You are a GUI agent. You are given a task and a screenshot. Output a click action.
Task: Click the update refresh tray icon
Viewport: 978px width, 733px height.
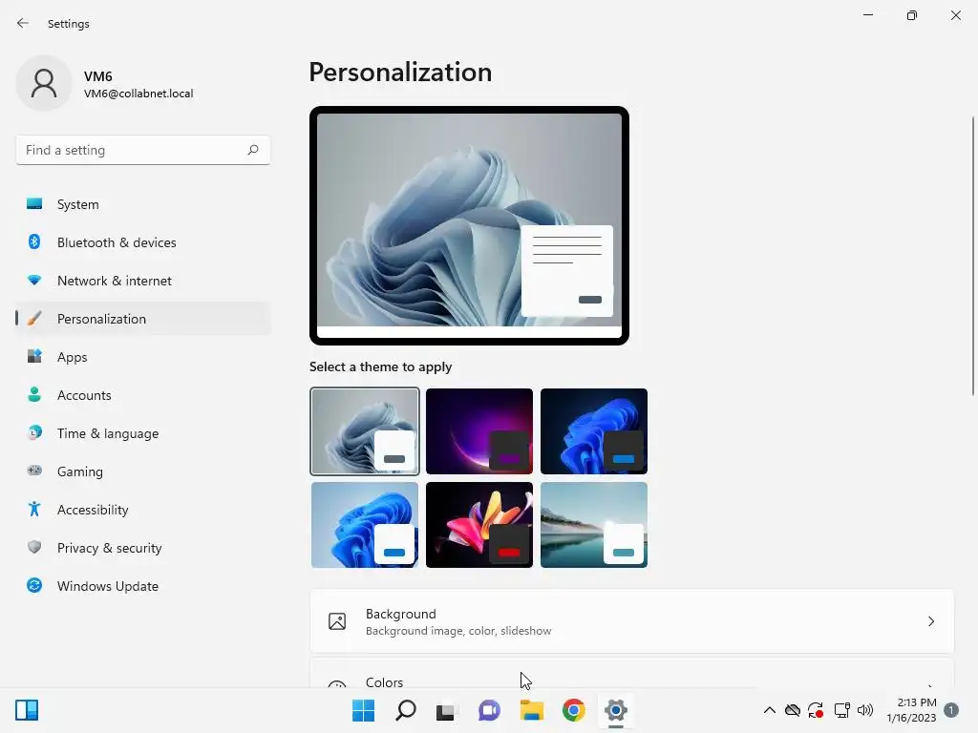pyautogui.click(x=816, y=710)
